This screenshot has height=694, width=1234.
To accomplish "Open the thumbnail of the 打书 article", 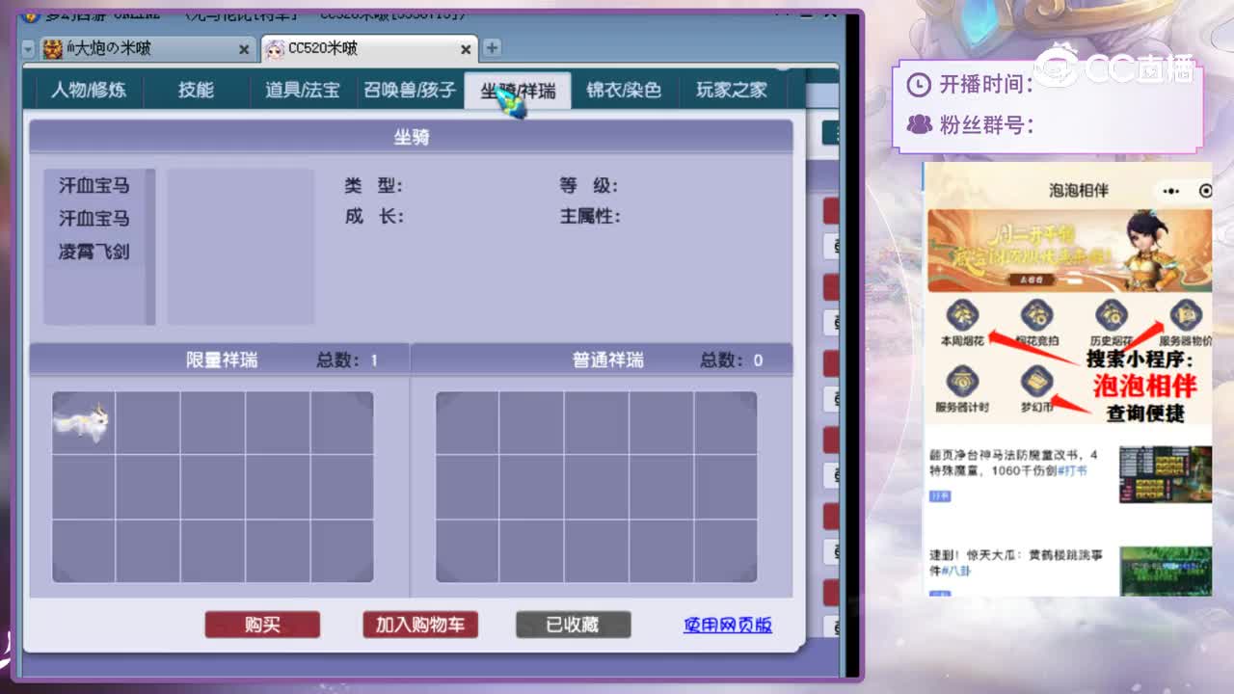I will click(1166, 473).
